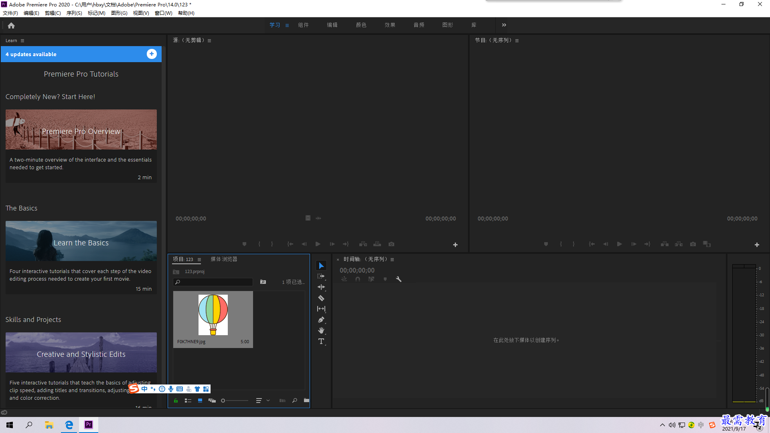Expand 4 updates available plus button
Screen dimensions: 770x433
pos(152,54)
